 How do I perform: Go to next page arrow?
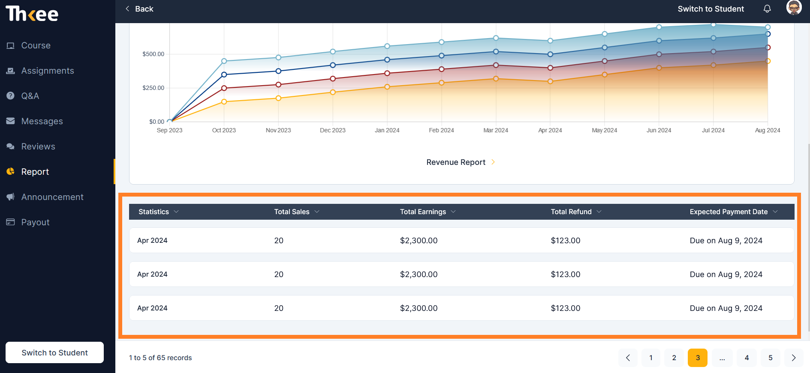point(794,358)
